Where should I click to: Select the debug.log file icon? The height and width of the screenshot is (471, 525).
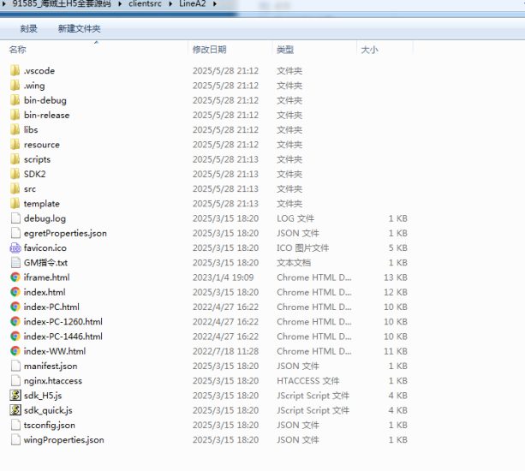15,218
